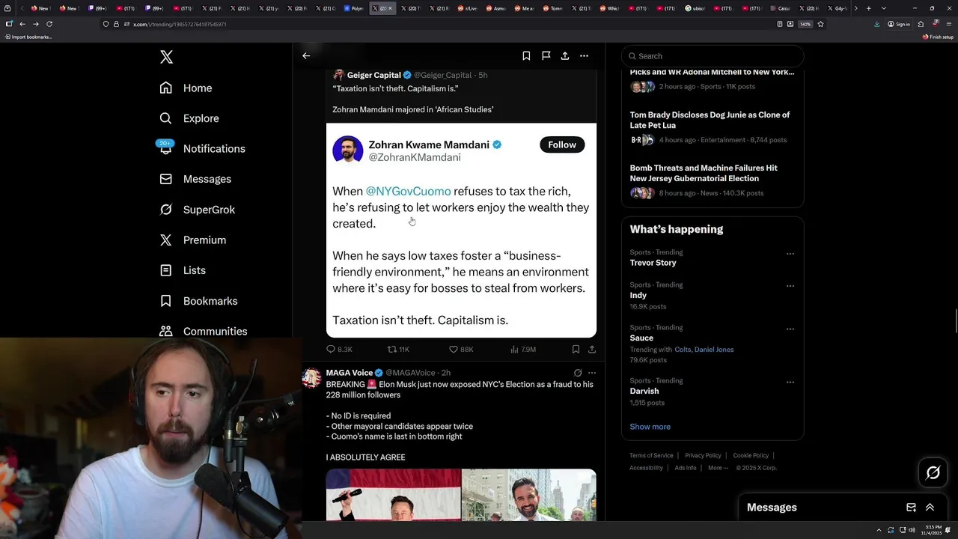The image size is (958, 539).
Task: Click Grok icon on MAGA Voice post
Action: tap(578, 373)
